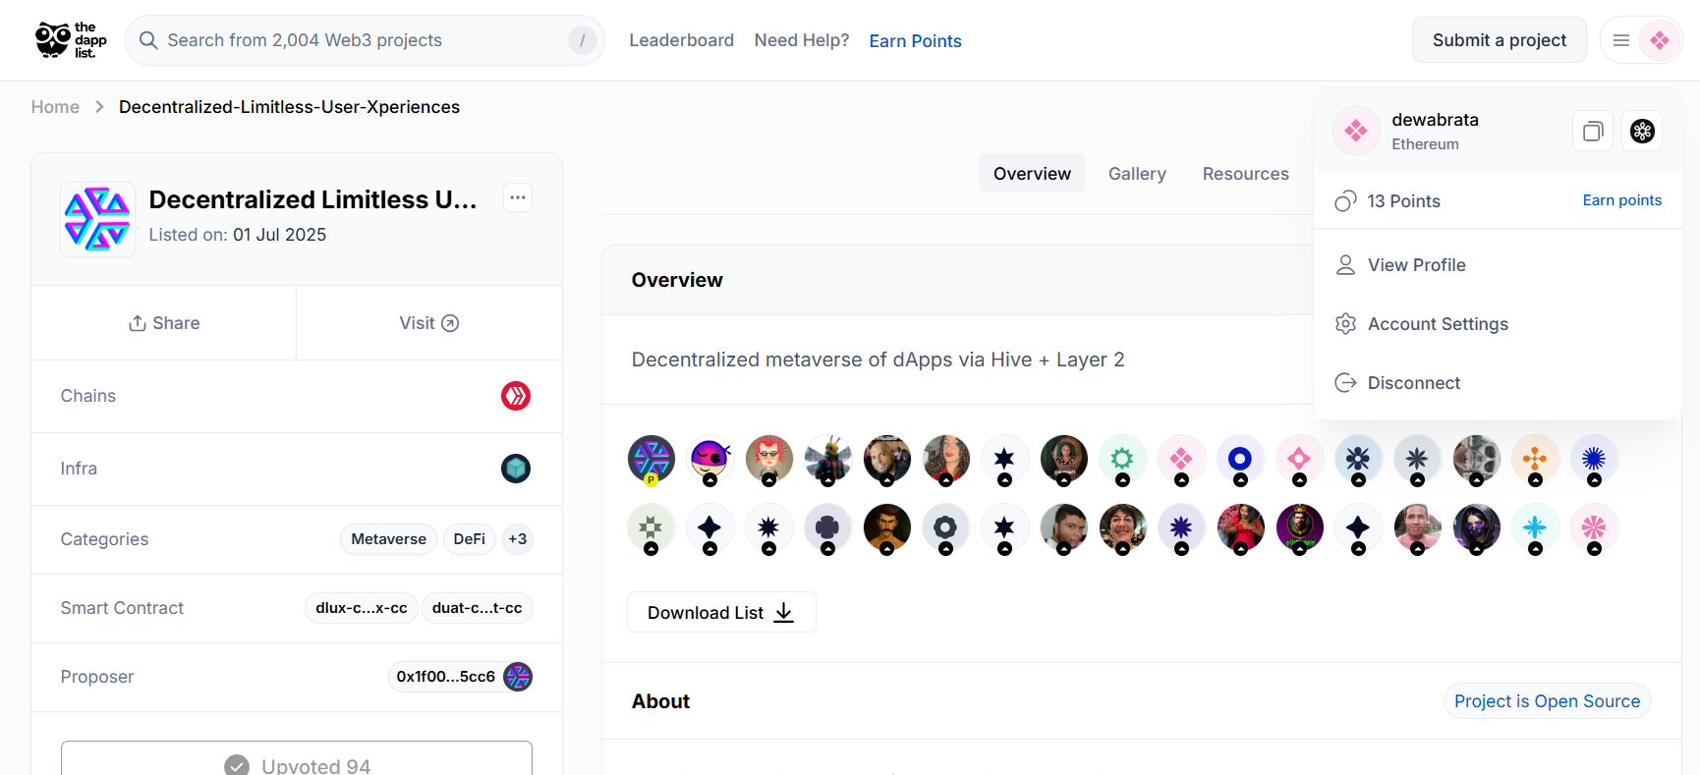The width and height of the screenshot is (1700, 775).
Task: Click the search magnifier icon
Action: [148, 40]
